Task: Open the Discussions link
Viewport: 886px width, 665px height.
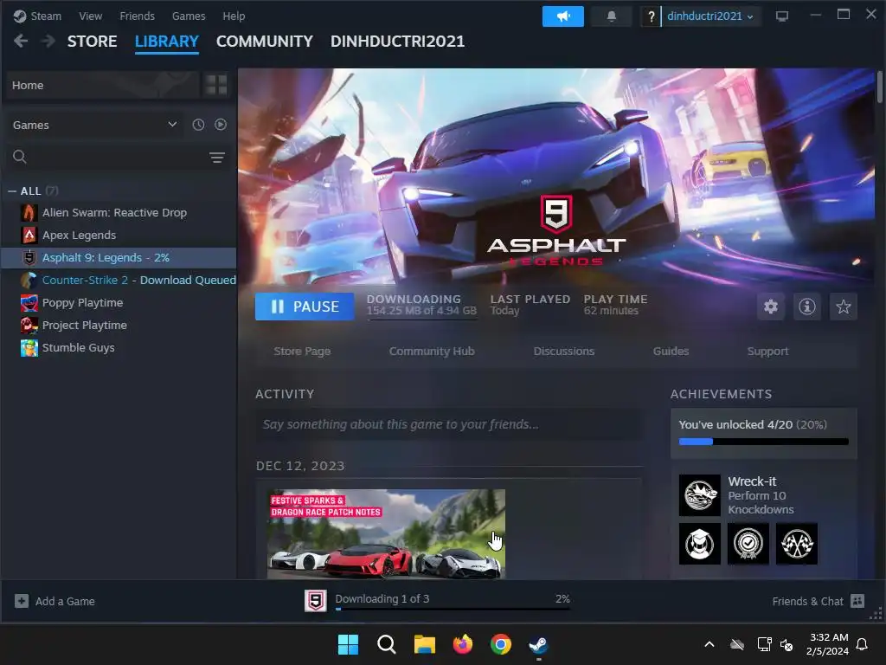Action: tap(564, 352)
